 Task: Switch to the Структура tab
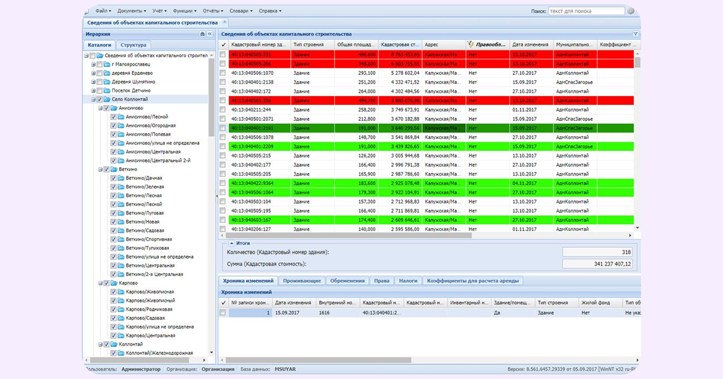point(133,45)
